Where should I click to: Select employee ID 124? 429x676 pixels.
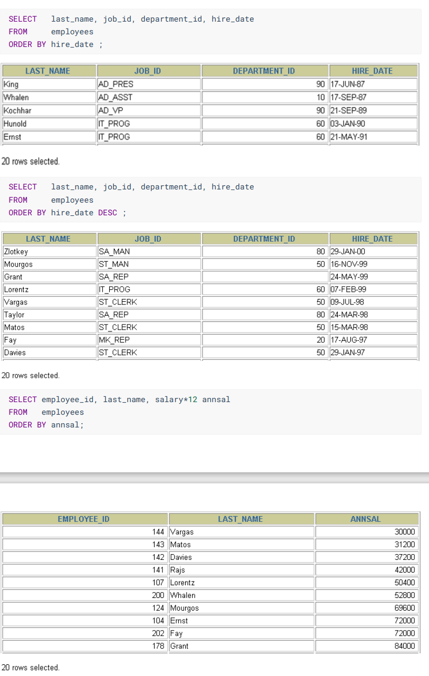[85, 608]
